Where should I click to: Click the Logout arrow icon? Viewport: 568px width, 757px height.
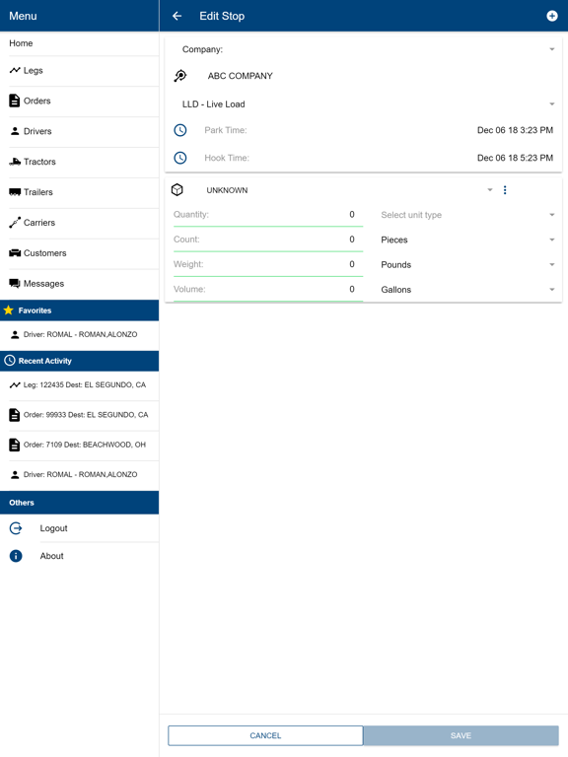[x=16, y=528]
